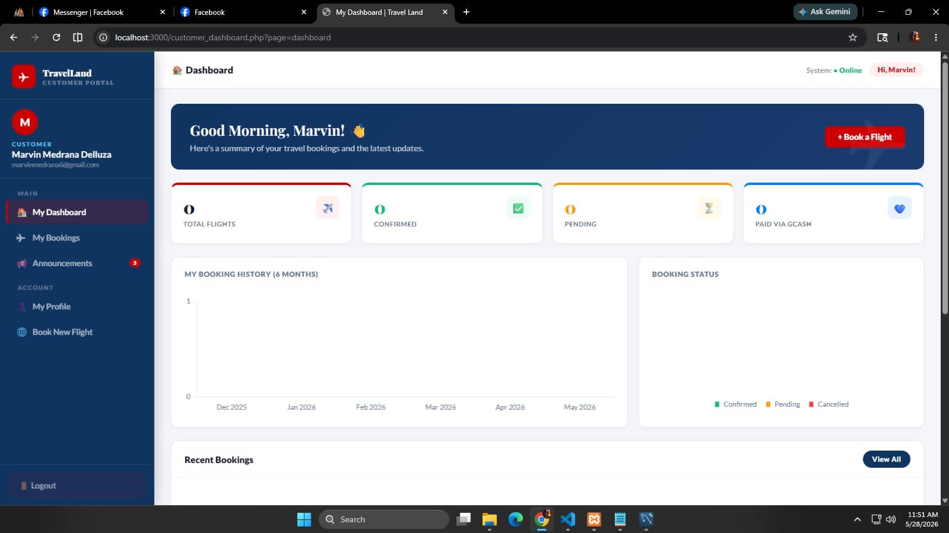Click the green Online status text
949x533 pixels.
tap(850, 71)
